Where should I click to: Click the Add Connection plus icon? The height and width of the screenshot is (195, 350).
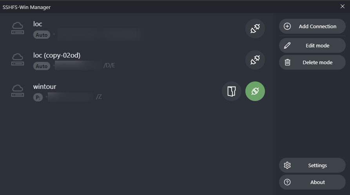click(287, 27)
